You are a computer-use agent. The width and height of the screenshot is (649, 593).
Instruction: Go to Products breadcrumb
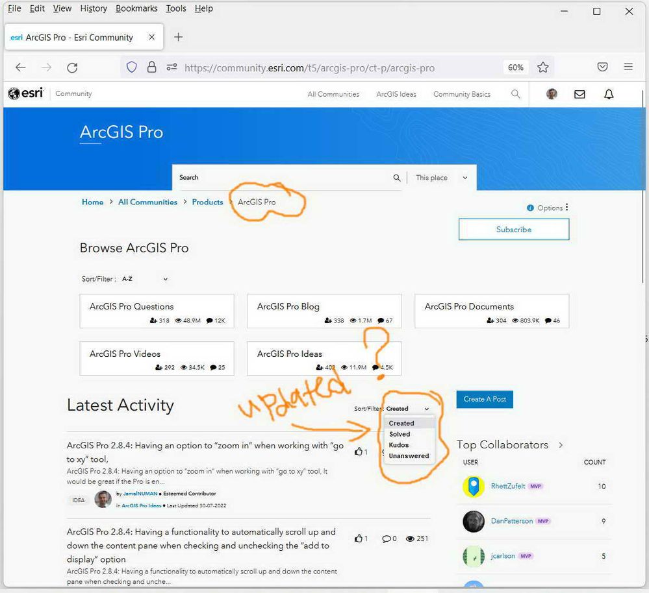pyautogui.click(x=207, y=202)
